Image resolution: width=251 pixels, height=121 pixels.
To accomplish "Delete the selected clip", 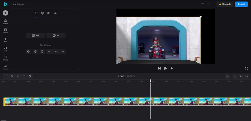I will [x=30, y=76].
